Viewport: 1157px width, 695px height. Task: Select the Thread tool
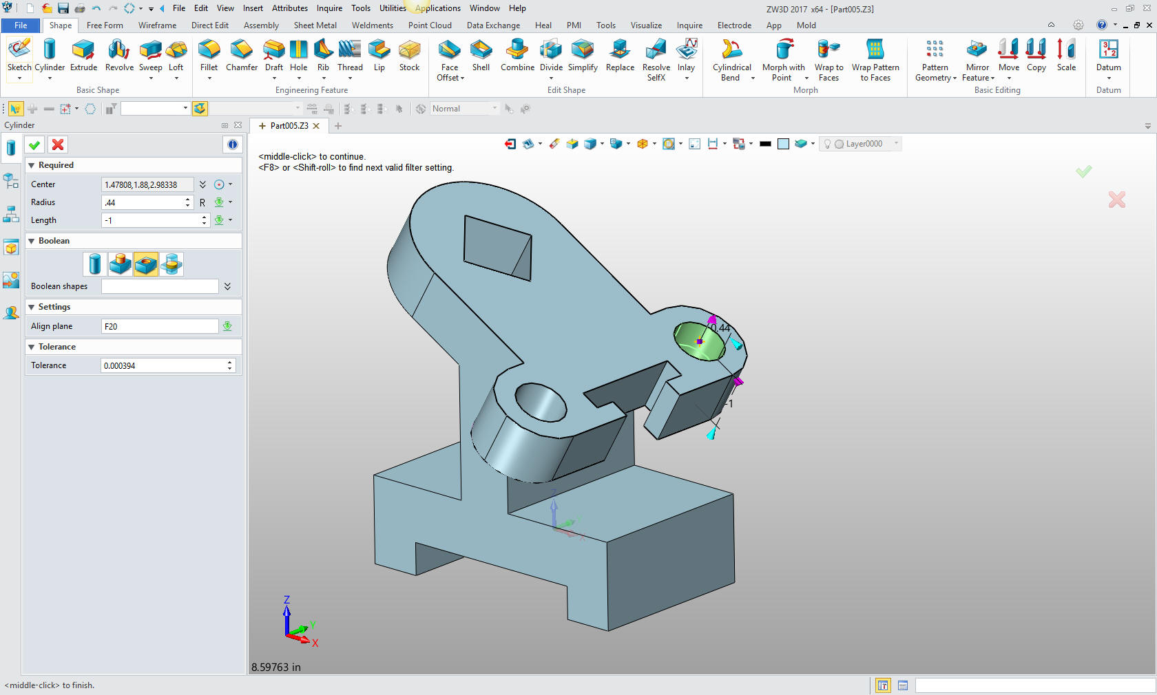(350, 54)
